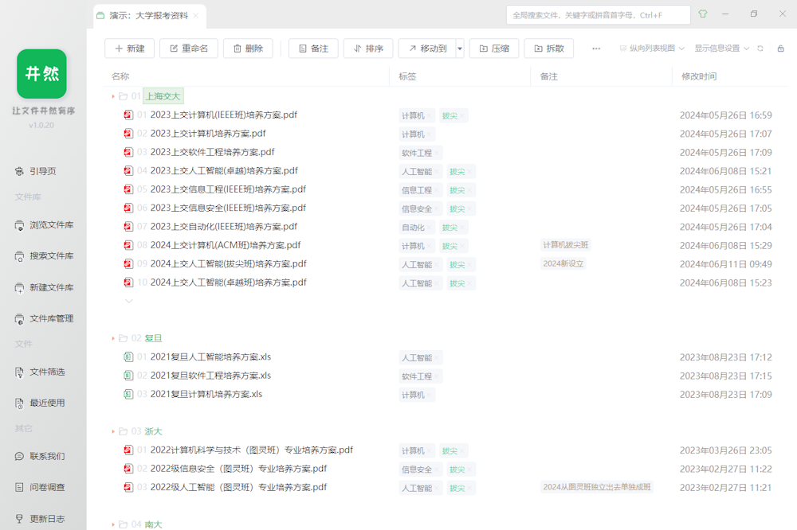
Task: Open 联系我们 in the sidebar
Action: click(47, 456)
